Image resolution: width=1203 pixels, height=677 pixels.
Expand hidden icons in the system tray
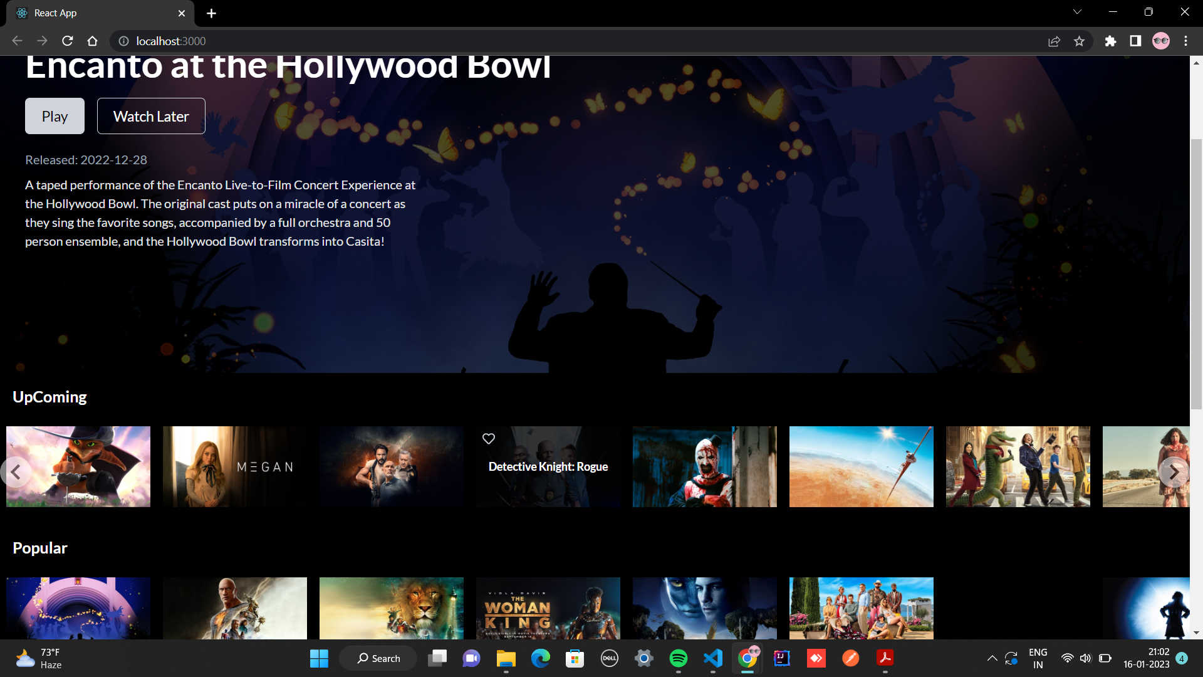tap(992, 658)
